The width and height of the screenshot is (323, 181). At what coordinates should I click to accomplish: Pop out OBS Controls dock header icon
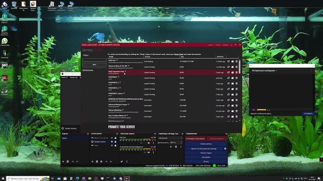click(x=226, y=134)
